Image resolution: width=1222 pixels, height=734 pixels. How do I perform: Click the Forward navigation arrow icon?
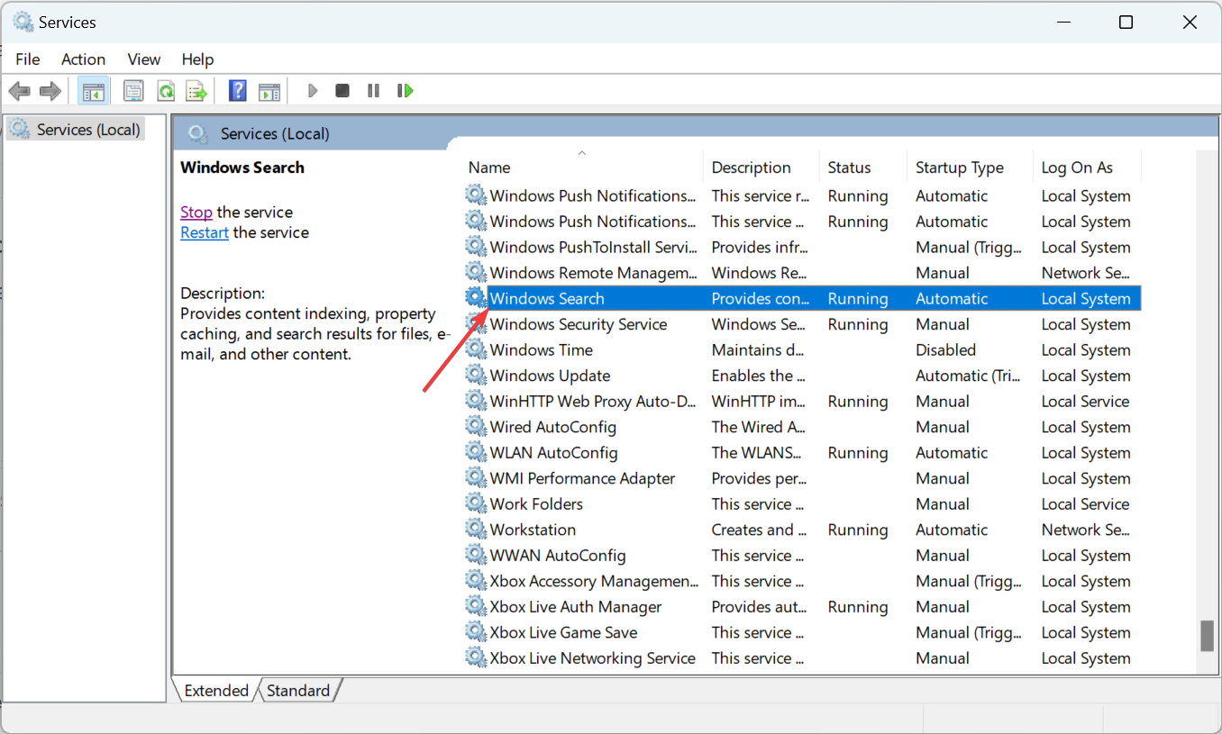click(x=50, y=90)
